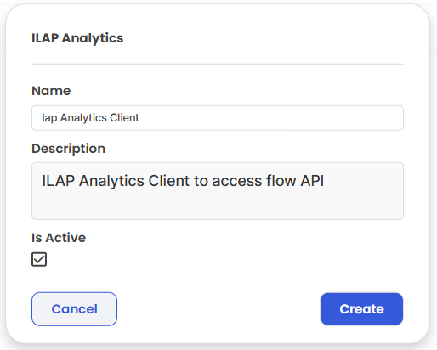
Task: Select the field containing Iap Analytics Client
Action: 218,118
